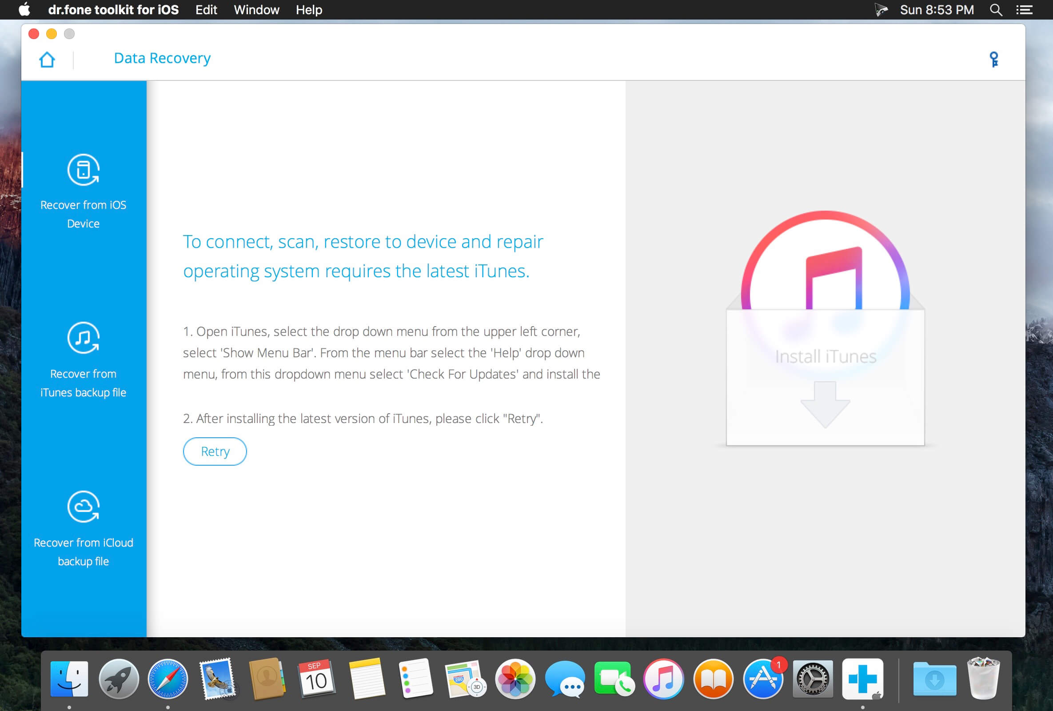Screen dimensions: 1053x711
Task: Click the dr.fone app icon in the Dock
Action: pyautogui.click(x=863, y=679)
